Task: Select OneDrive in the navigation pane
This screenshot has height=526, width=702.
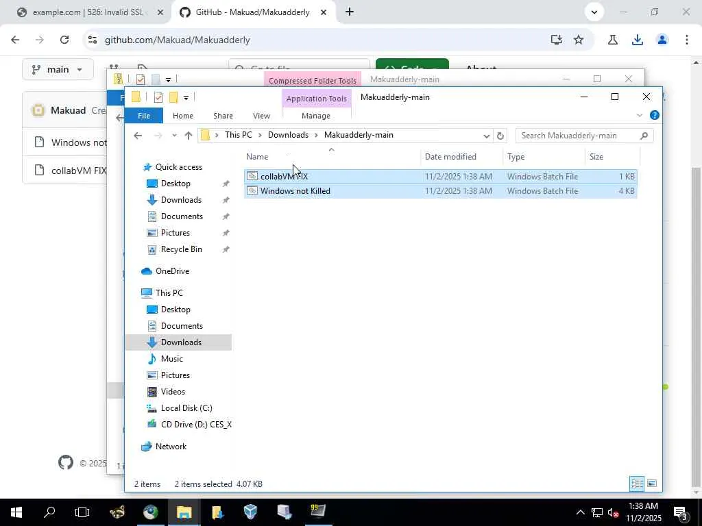Action: 172,271
